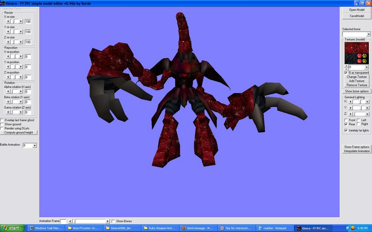Click General Lighting X left arrow
Image resolution: width=372 pixels, height=232 pixels.
(350, 102)
